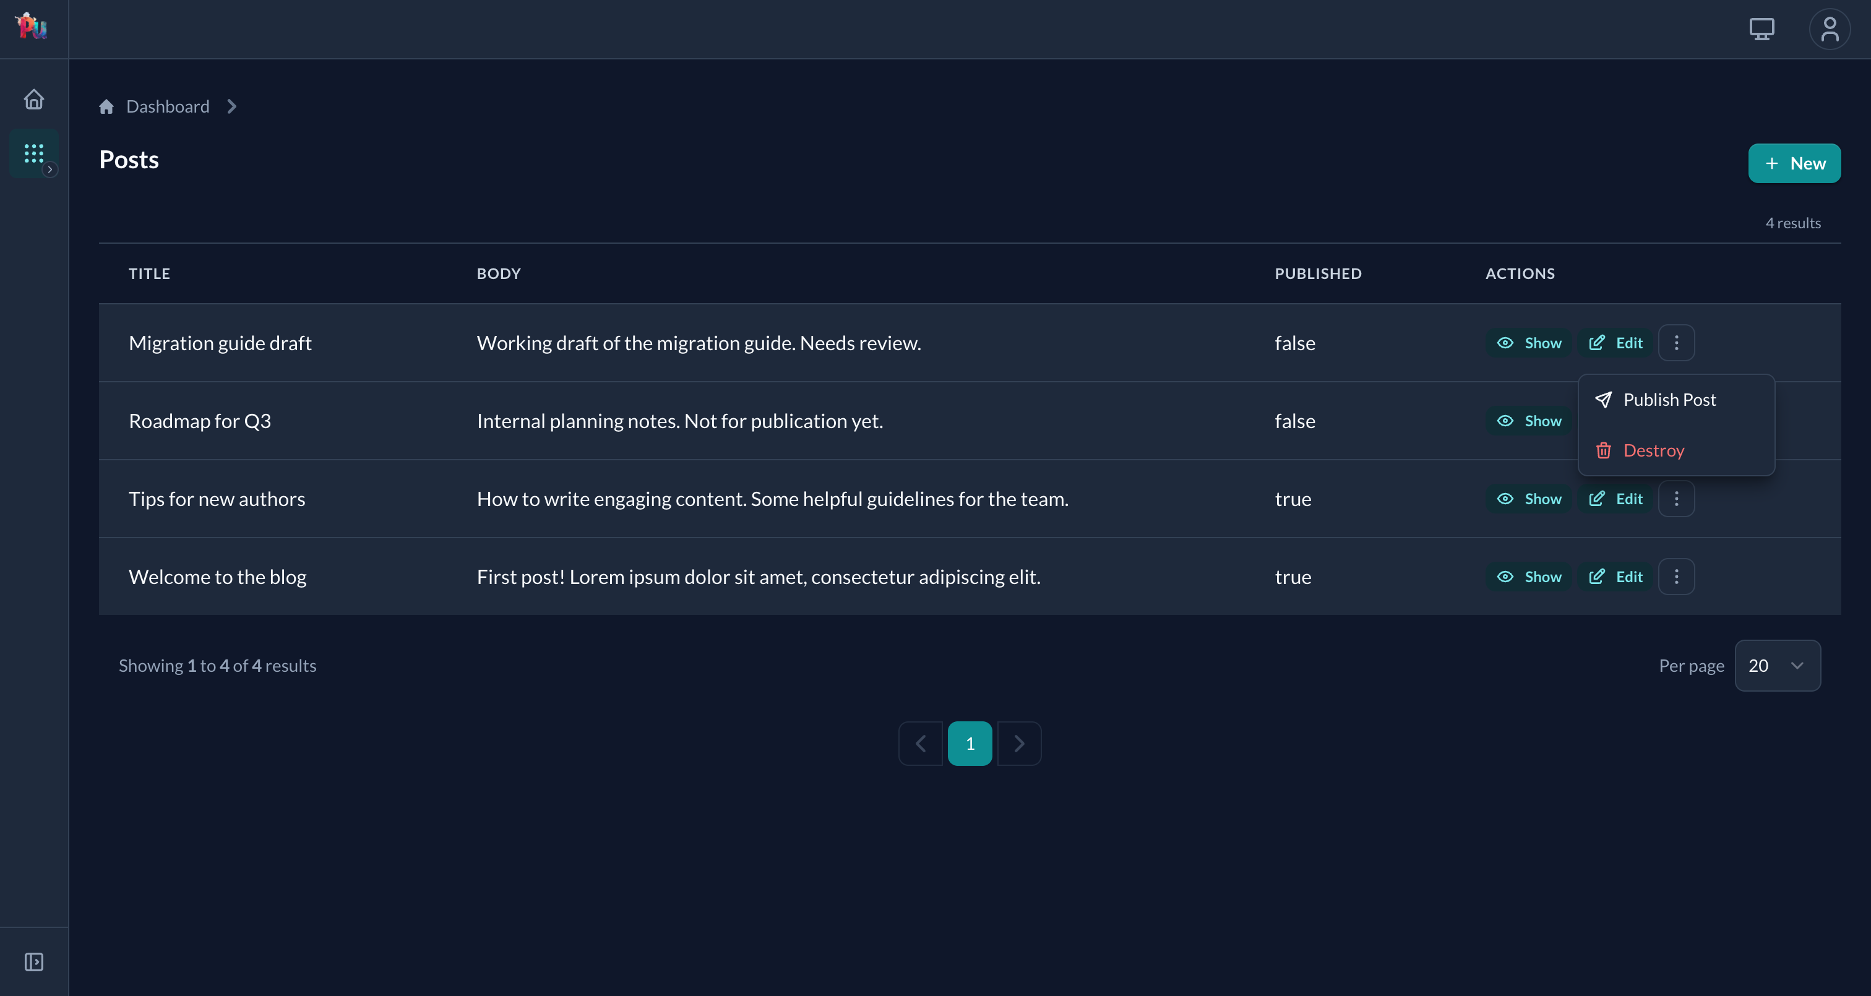The width and height of the screenshot is (1871, 996).
Task: Open the Per page dropdown showing 20
Action: 1778,666
